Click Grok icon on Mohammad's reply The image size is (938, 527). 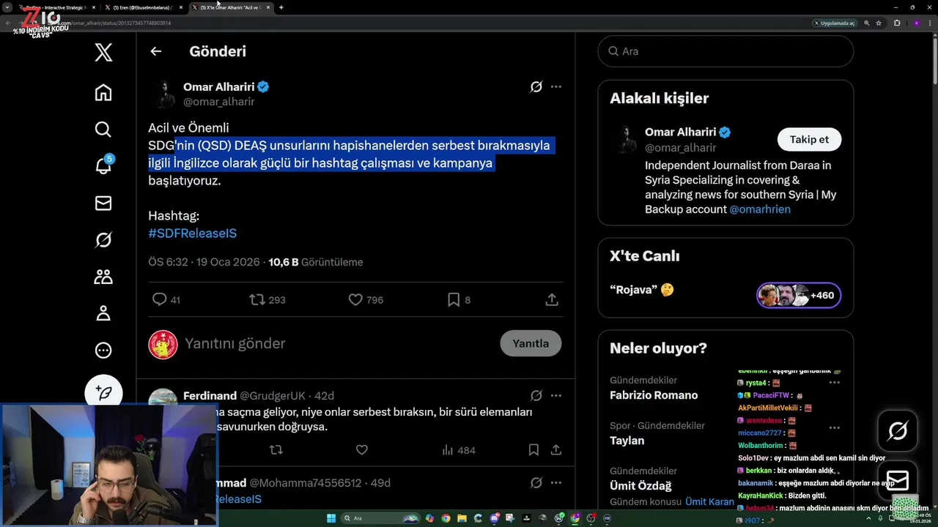pyautogui.click(x=536, y=483)
